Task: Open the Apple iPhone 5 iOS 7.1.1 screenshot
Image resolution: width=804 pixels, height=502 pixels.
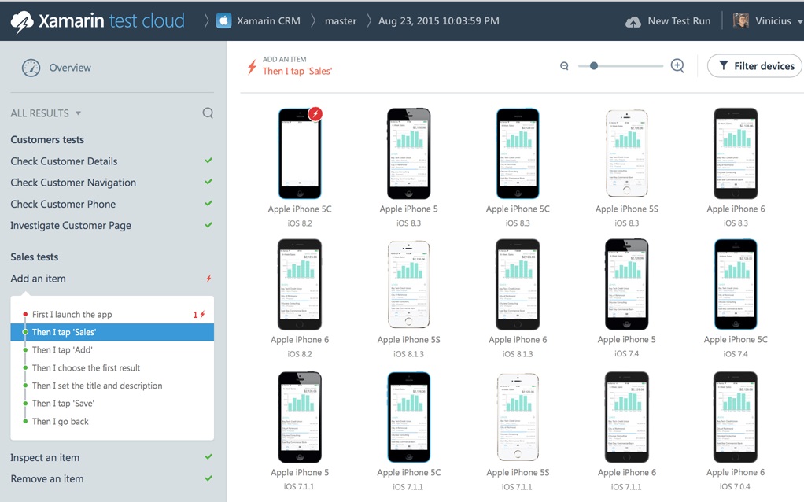Action: [300, 417]
